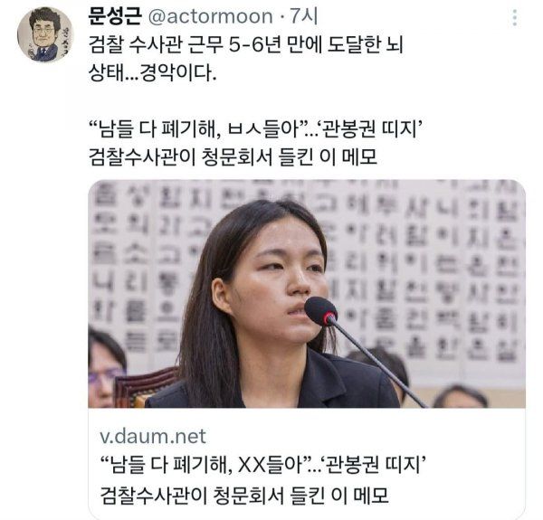Open the card headline mentioning XX들아
543x520 pixels.
pos(262,465)
